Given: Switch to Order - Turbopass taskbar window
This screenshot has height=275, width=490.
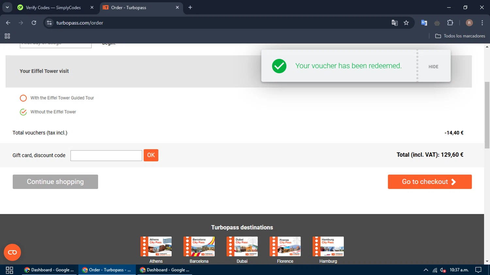Looking at the screenshot, I should [x=107, y=270].
